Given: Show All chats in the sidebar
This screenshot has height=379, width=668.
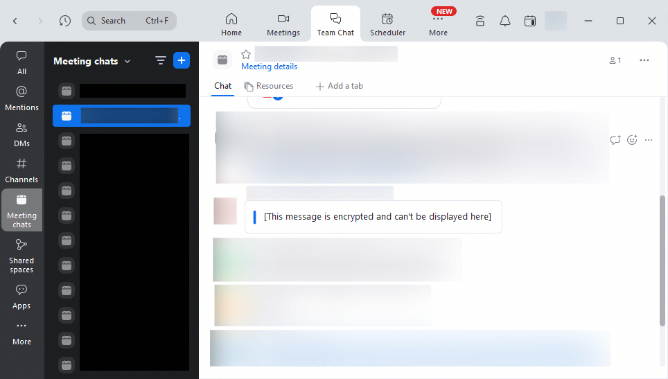Looking at the screenshot, I should pos(21,63).
